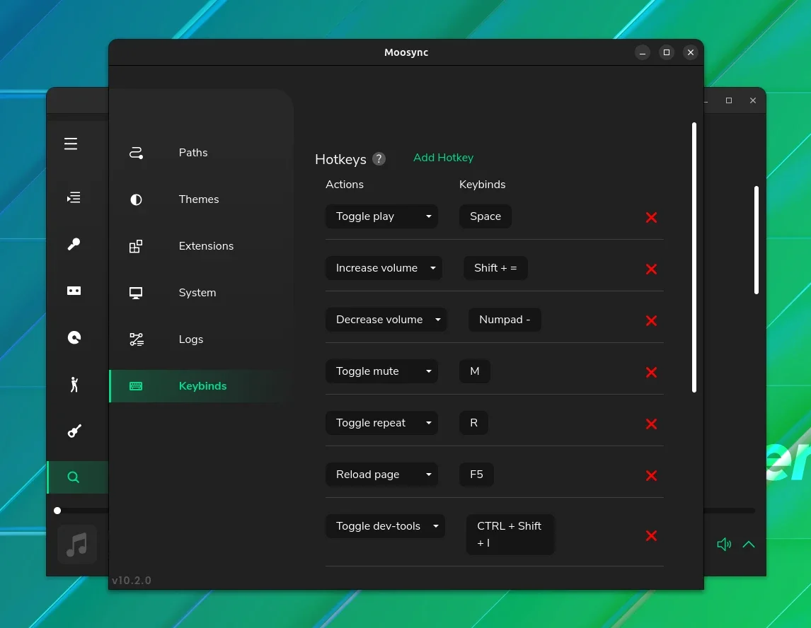
Task: Switch to the Extensions tab
Action: coord(201,246)
